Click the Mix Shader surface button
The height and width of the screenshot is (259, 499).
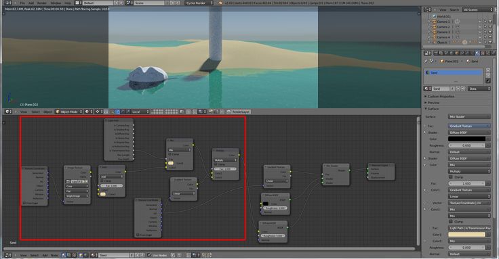click(x=469, y=117)
